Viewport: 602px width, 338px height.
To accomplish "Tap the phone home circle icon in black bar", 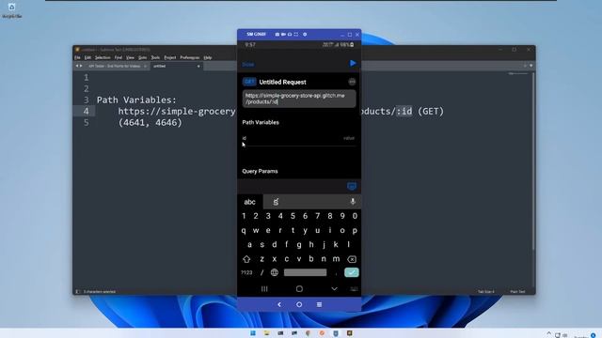I will [x=299, y=288].
